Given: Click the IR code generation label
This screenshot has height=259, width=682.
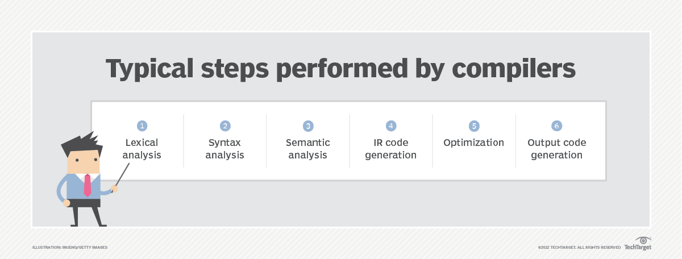Looking at the screenshot, I should 391,148.
